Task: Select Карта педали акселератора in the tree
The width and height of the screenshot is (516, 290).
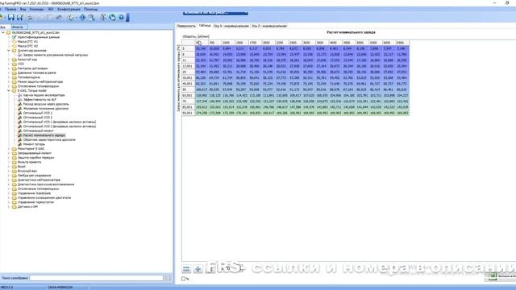Action: [x=44, y=95]
